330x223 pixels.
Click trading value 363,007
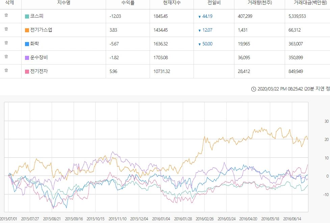click(x=296, y=44)
